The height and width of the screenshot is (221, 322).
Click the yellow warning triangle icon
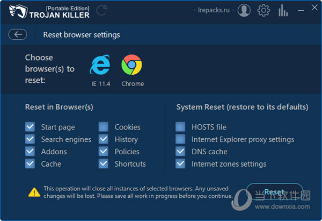(34, 192)
